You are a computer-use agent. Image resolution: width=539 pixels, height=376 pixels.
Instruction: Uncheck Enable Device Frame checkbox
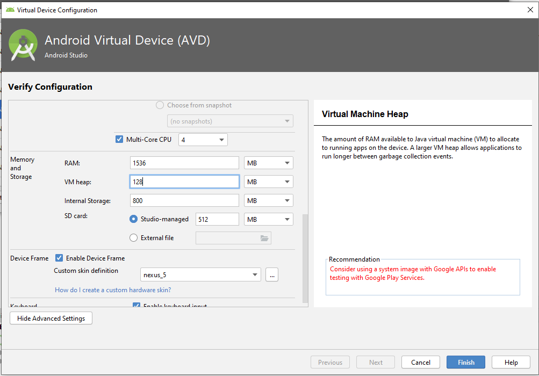[60, 258]
